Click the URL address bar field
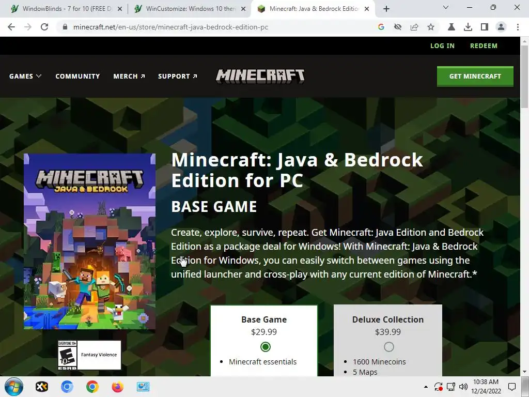Image resolution: width=529 pixels, height=397 pixels. point(216,27)
